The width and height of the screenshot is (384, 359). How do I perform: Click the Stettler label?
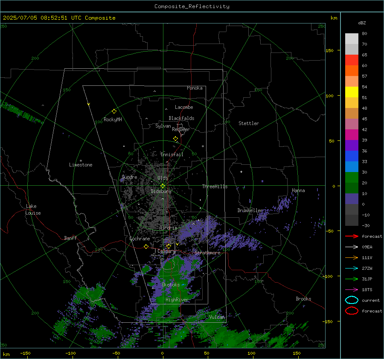click(x=249, y=123)
